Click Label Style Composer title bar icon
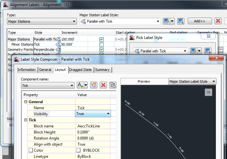The width and height of the screenshot is (227, 159). click(x=17, y=59)
